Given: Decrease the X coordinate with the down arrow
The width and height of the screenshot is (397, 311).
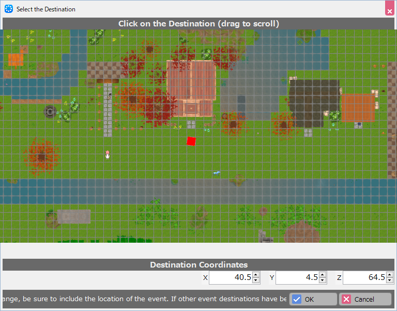Looking at the screenshot, I should [x=256, y=280].
